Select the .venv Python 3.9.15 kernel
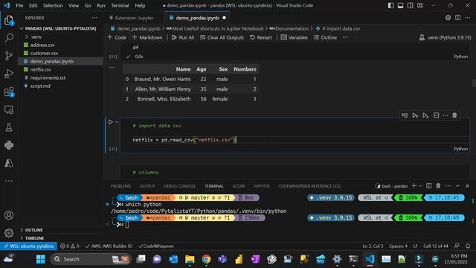Image resolution: width=476 pixels, height=268 pixels. pos(446,37)
